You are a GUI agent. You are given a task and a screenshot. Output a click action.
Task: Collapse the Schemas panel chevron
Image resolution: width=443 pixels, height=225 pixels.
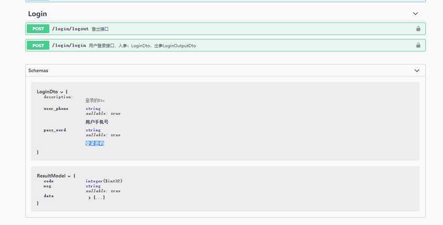tap(417, 70)
